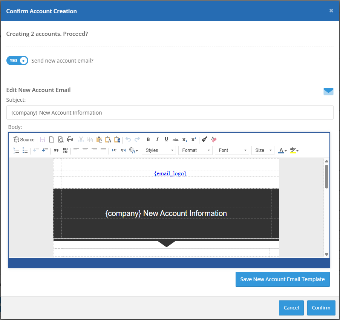The width and height of the screenshot is (340, 320).
Task: Click the Remove Format eraser icon
Action: tap(214, 139)
